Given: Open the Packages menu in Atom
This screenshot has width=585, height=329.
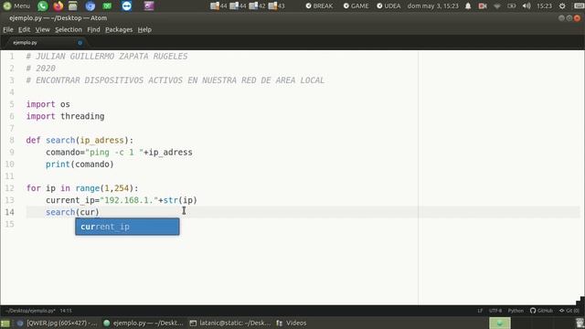Looking at the screenshot, I should coord(119,29).
